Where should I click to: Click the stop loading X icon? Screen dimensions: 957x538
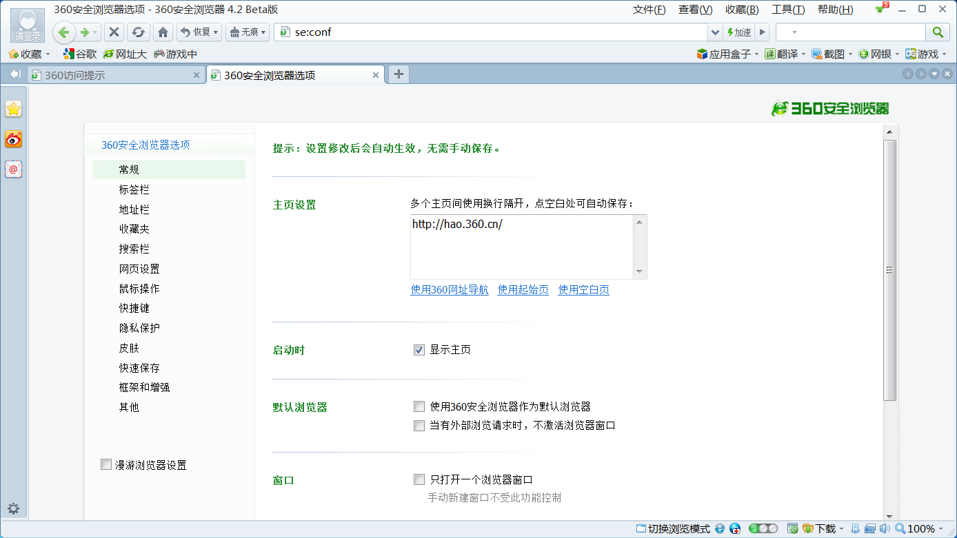[114, 32]
